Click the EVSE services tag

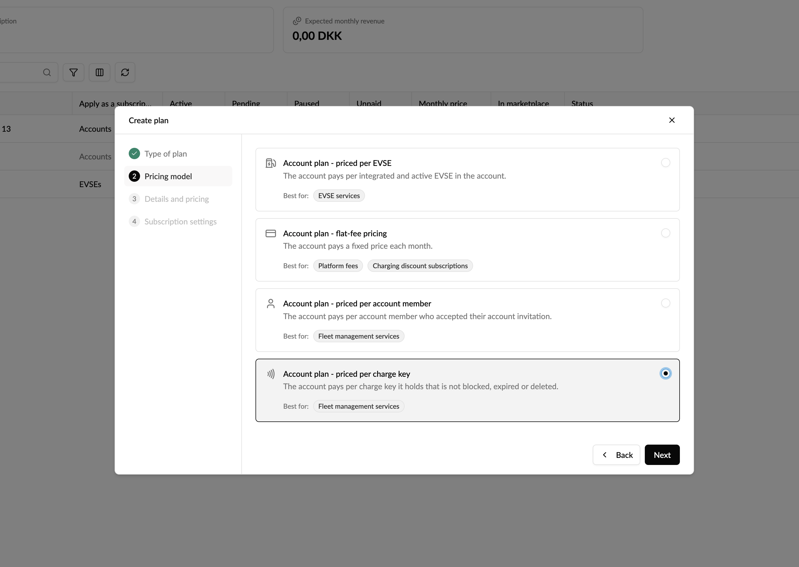[339, 196]
